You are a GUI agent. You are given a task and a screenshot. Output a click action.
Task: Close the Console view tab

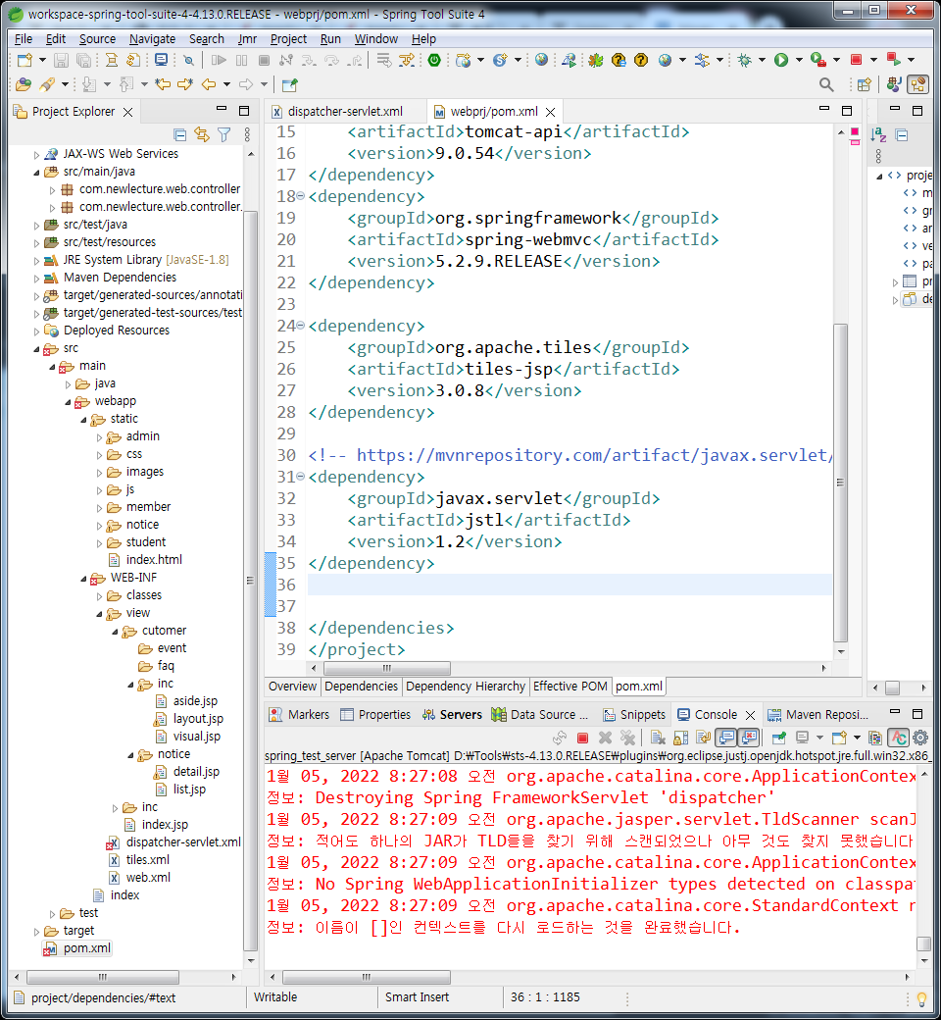click(750, 715)
